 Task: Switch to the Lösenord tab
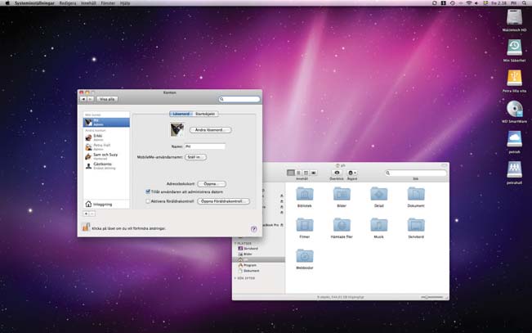click(x=181, y=114)
